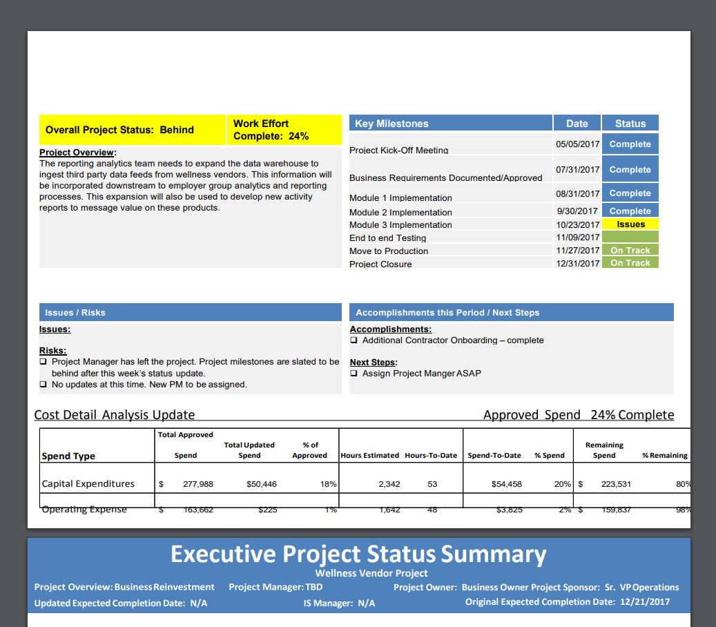Click the Cost Detail Analysis Update heading
The height and width of the screenshot is (627, 716).
point(114,414)
